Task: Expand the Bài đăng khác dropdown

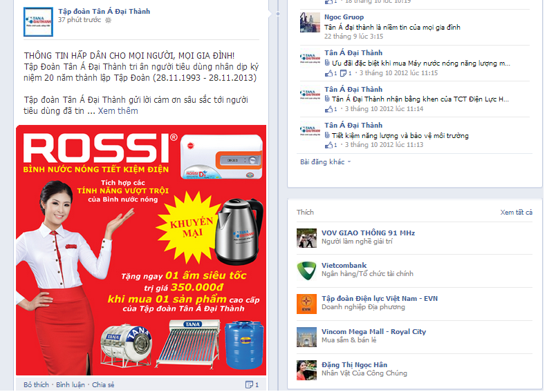Action: coord(325,162)
